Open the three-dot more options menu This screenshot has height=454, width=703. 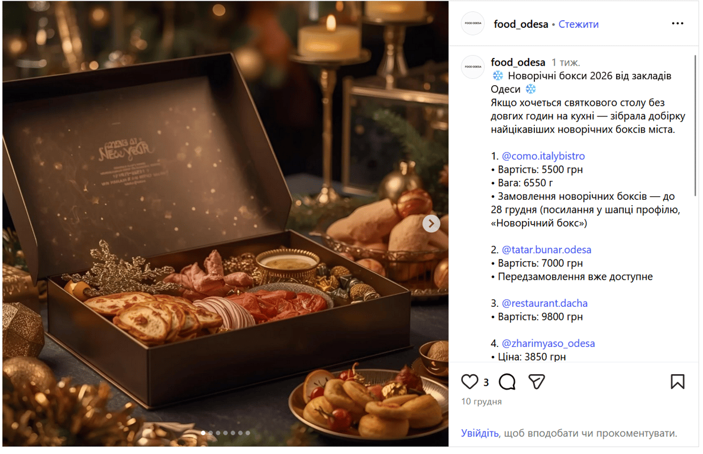coord(678,24)
